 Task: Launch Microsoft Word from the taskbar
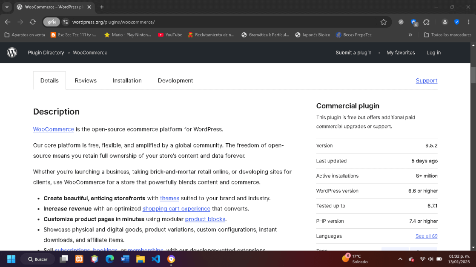pyautogui.click(x=125, y=259)
